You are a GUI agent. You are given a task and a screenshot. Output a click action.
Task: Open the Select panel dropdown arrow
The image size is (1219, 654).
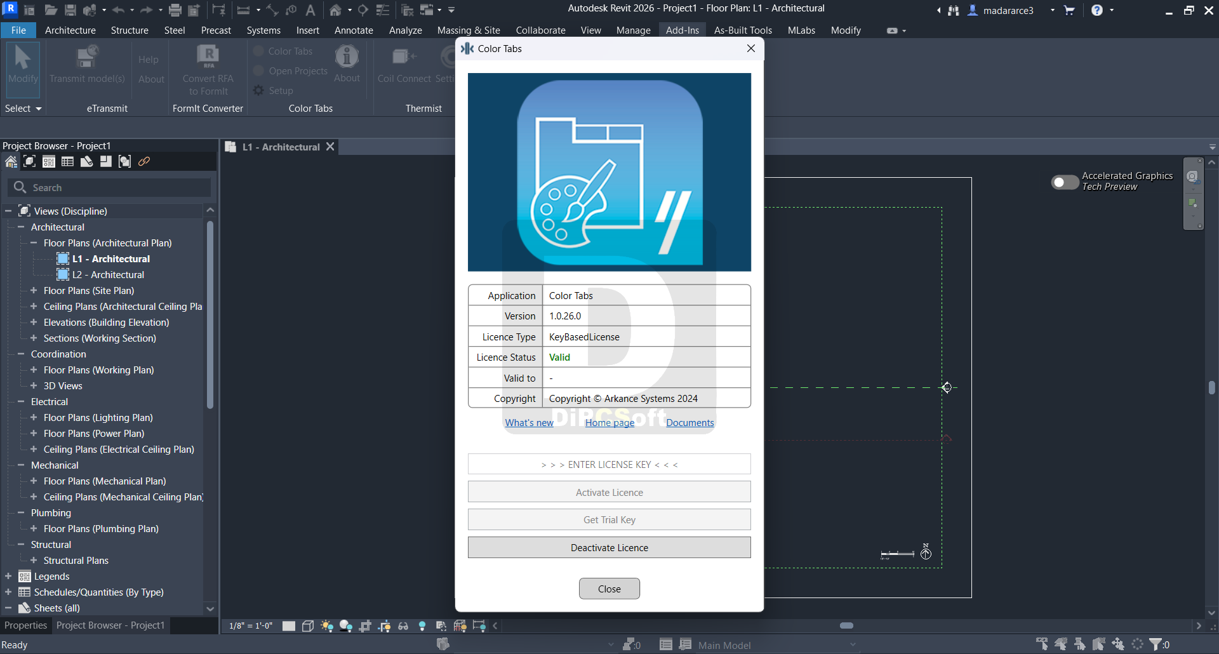coord(38,109)
